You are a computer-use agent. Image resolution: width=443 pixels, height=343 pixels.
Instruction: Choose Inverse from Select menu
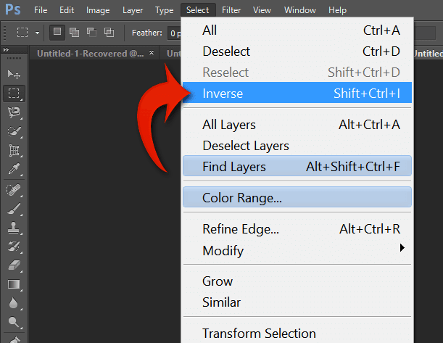(x=297, y=93)
